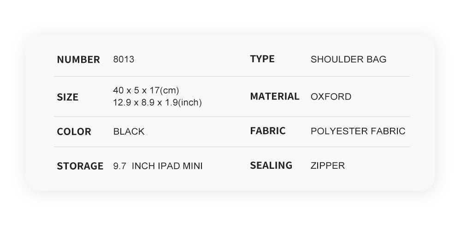Click the STORAGE label
This screenshot has width=461, height=237.
coord(80,166)
